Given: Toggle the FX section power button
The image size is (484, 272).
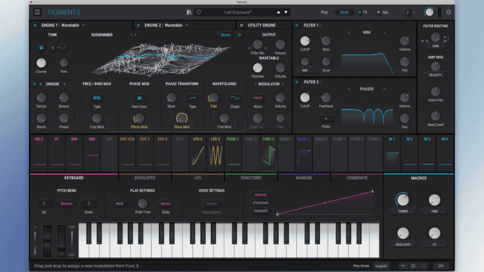Looking at the screenshot, I should coord(359,12).
